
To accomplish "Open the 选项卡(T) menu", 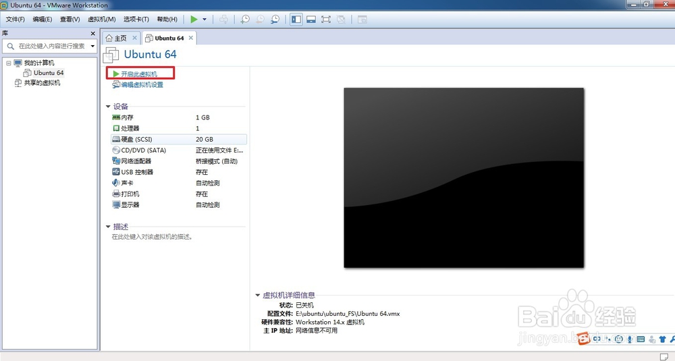I will tap(136, 20).
